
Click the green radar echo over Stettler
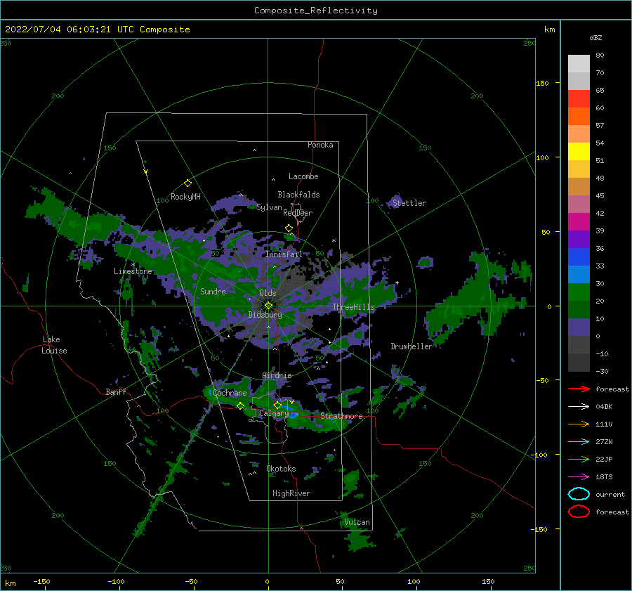pos(395,202)
